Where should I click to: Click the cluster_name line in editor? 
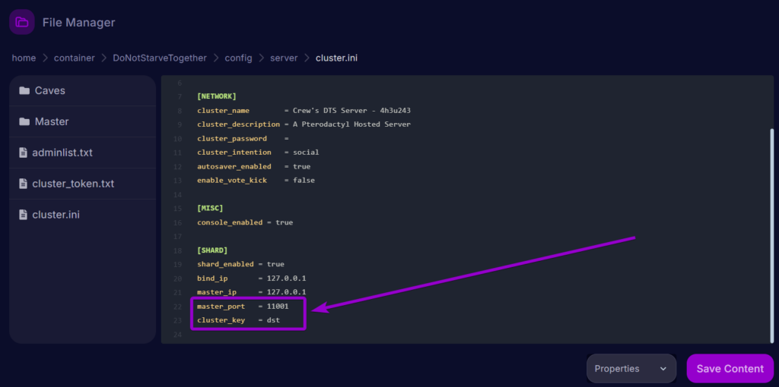304,111
